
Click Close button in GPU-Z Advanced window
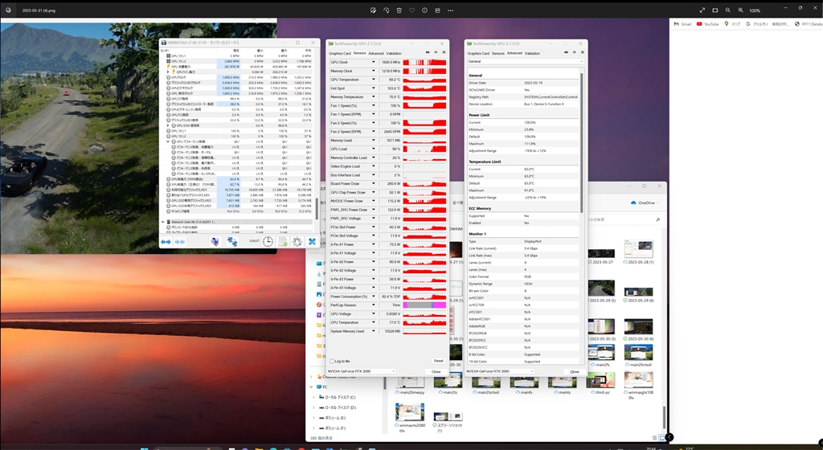pos(574,371)
